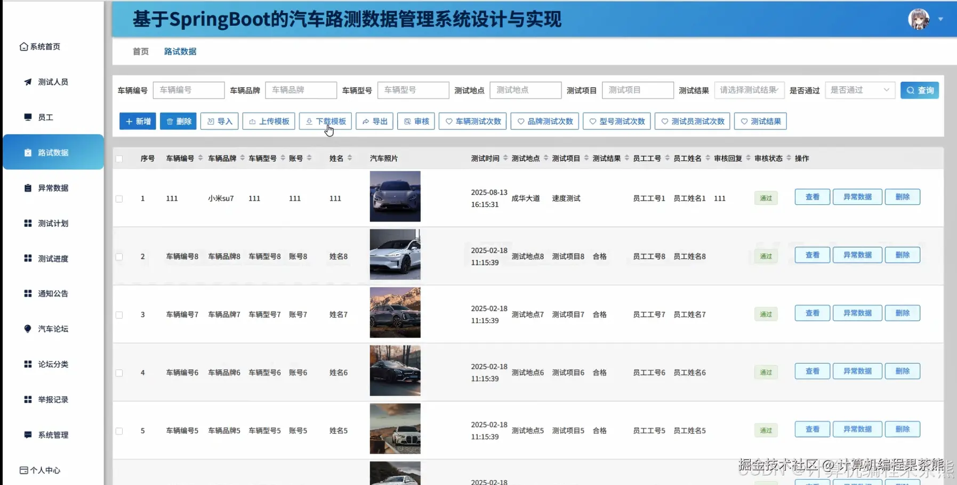Viewport: 957px width, 485px height.
Task: Open the 请选择测试结果 dropdown
Action: 749,91
